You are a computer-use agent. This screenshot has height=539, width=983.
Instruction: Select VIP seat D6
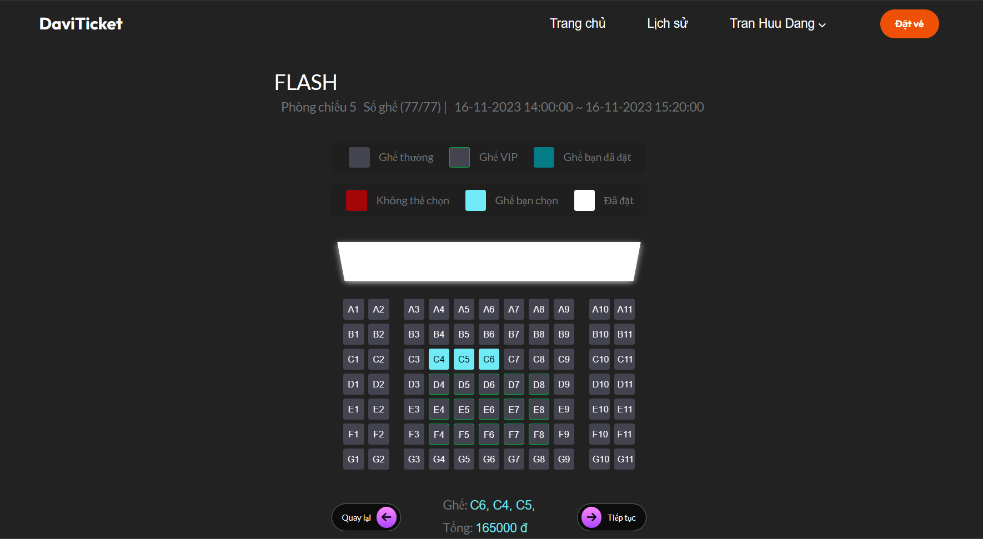pos(489,384)
